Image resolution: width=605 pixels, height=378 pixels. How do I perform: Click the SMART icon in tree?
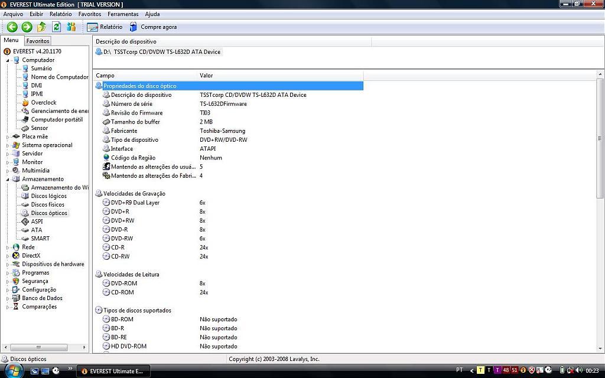[x=25, y=239]
